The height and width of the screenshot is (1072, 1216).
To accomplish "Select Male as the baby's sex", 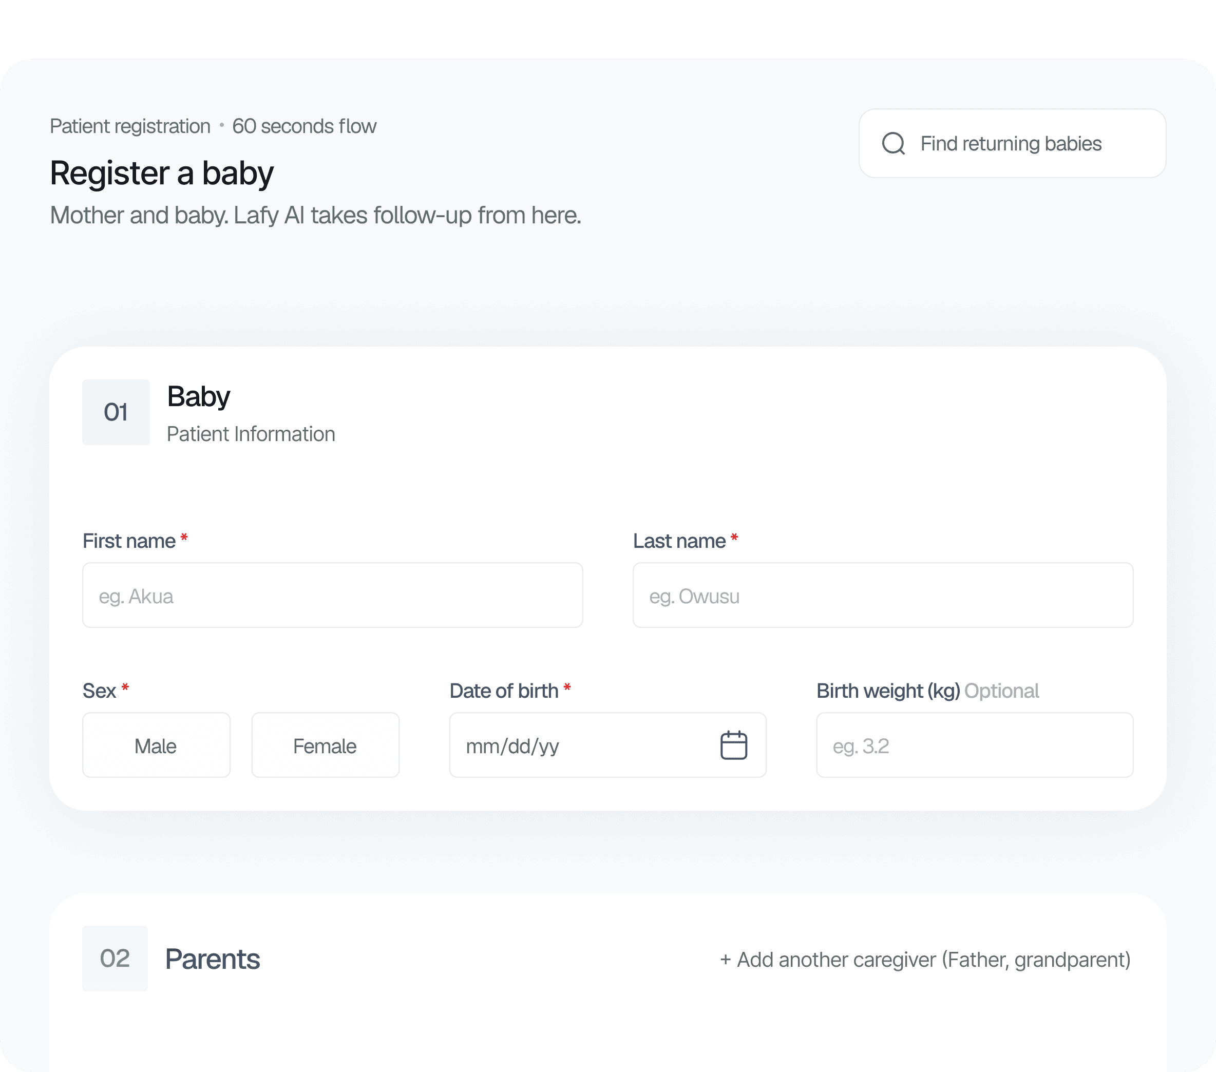I will point(157,745).
